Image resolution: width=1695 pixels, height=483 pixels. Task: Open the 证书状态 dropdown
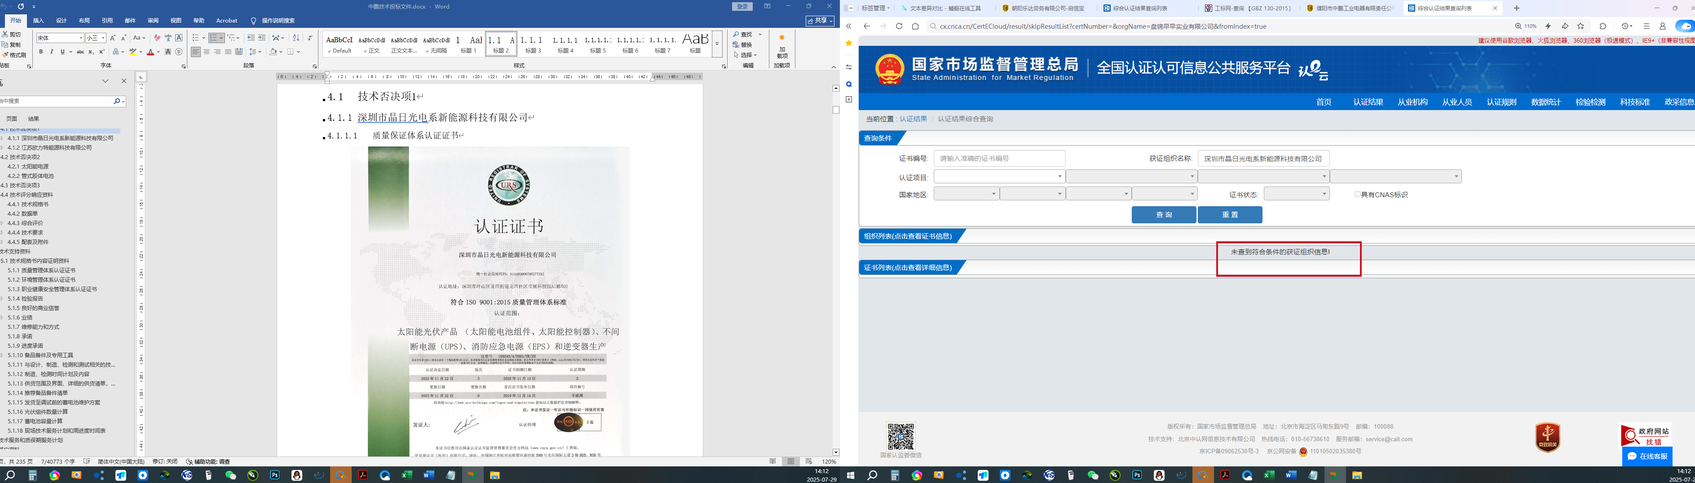(x=1296, y=194)
